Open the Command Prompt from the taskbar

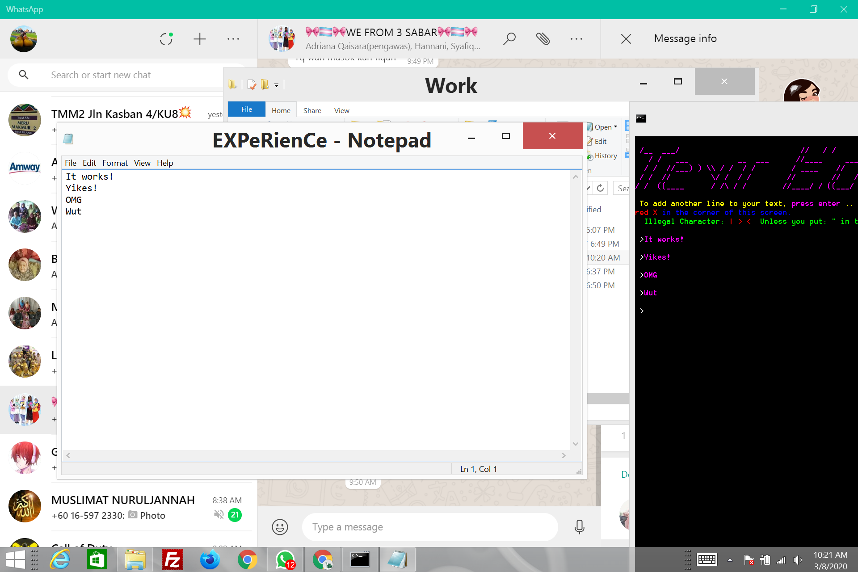[x=360, y=559]
